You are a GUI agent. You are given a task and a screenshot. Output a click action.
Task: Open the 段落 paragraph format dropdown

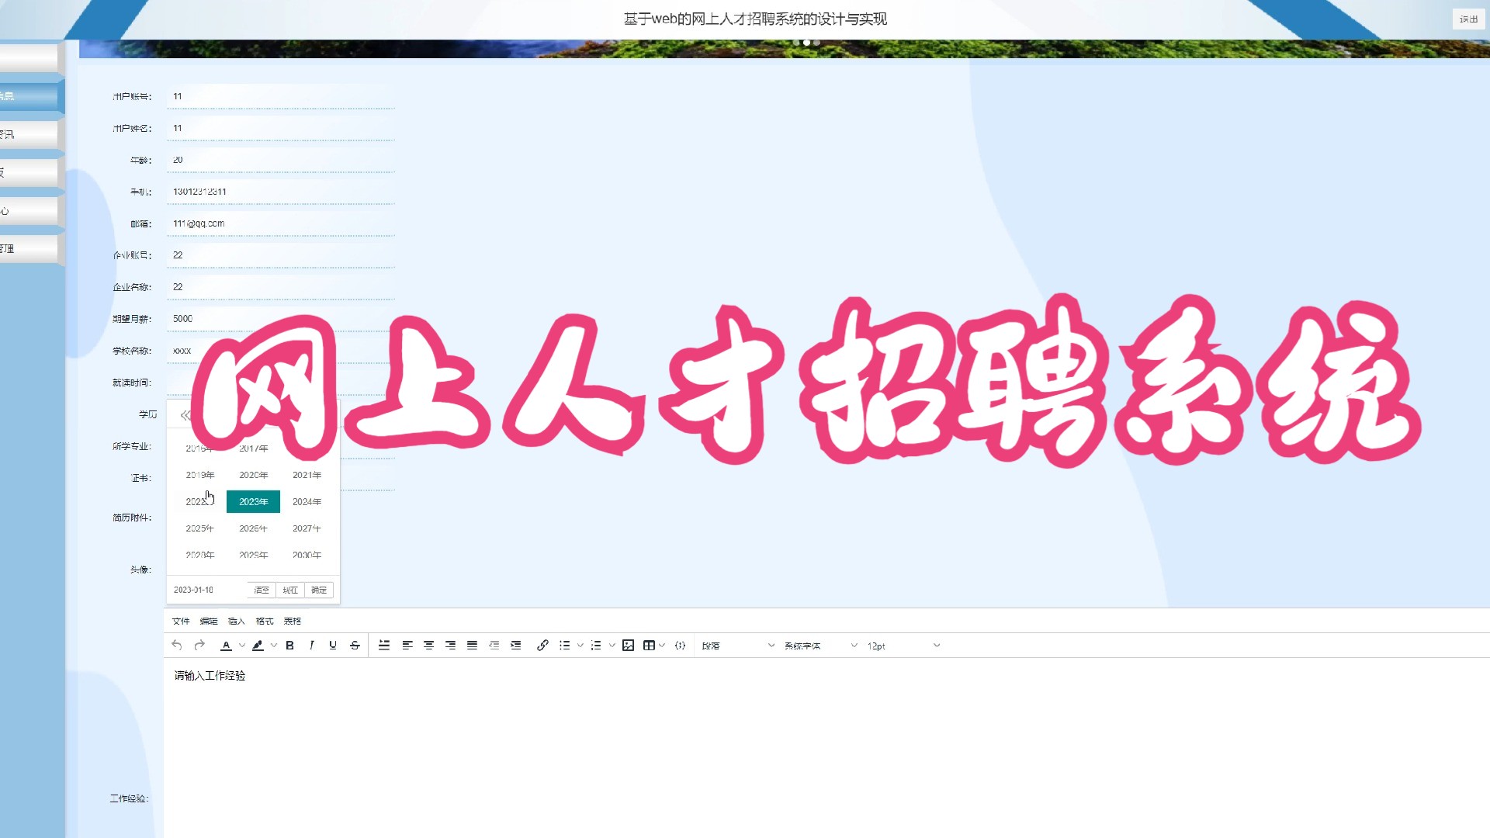(737, 645)
